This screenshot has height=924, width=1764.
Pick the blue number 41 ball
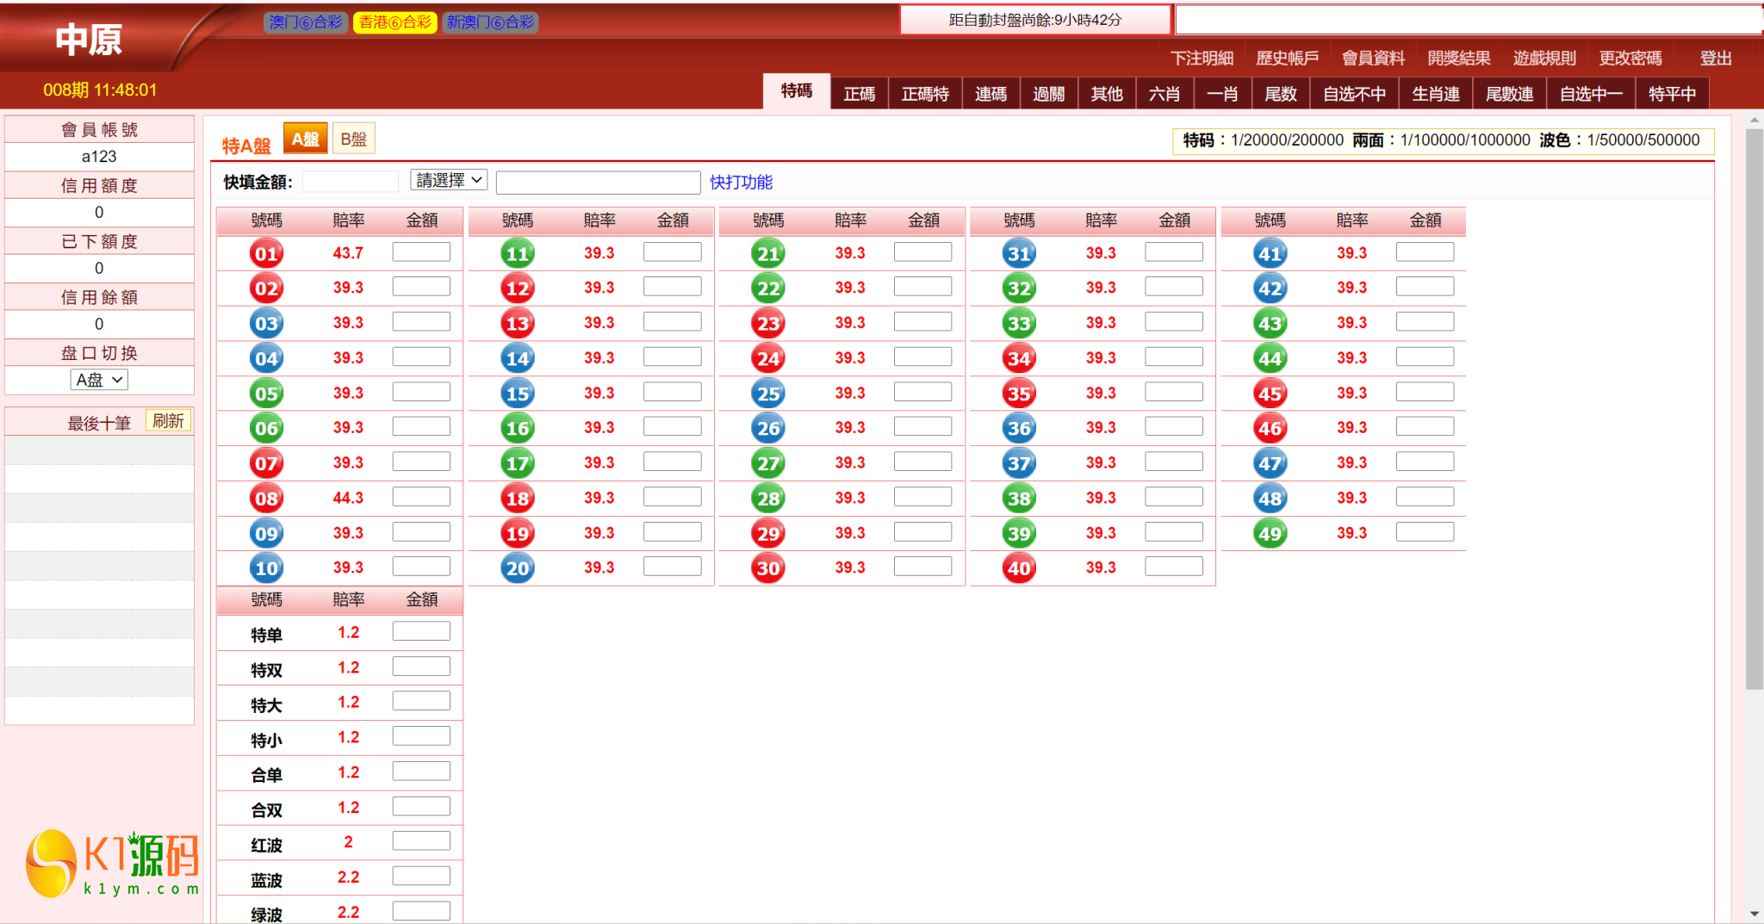pos(1270,253)
